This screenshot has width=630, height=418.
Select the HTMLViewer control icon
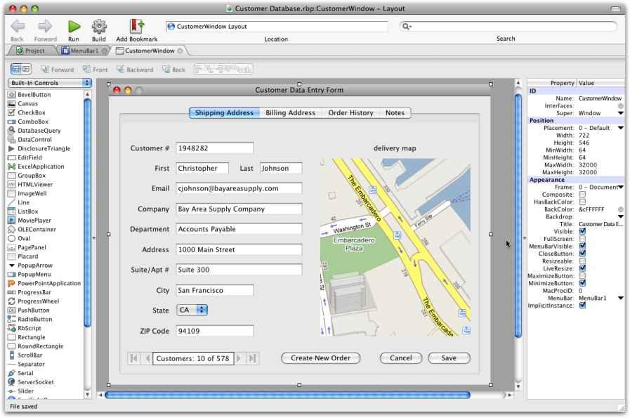[12, 185]
